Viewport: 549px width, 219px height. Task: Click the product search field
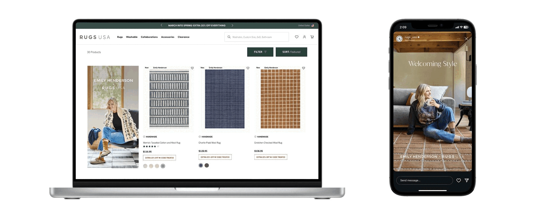(256, 37)
